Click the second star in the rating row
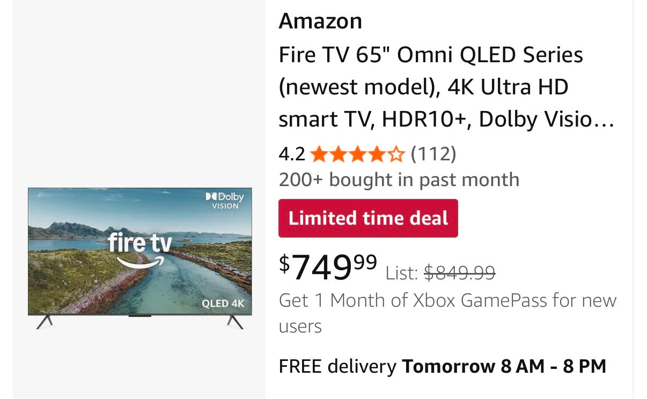 pyautogui.click(x=340, y=154)
